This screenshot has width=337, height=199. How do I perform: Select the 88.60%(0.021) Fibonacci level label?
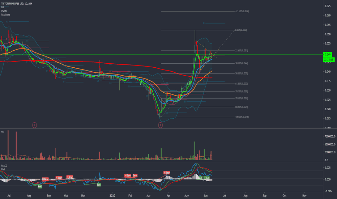click(242, 107)
